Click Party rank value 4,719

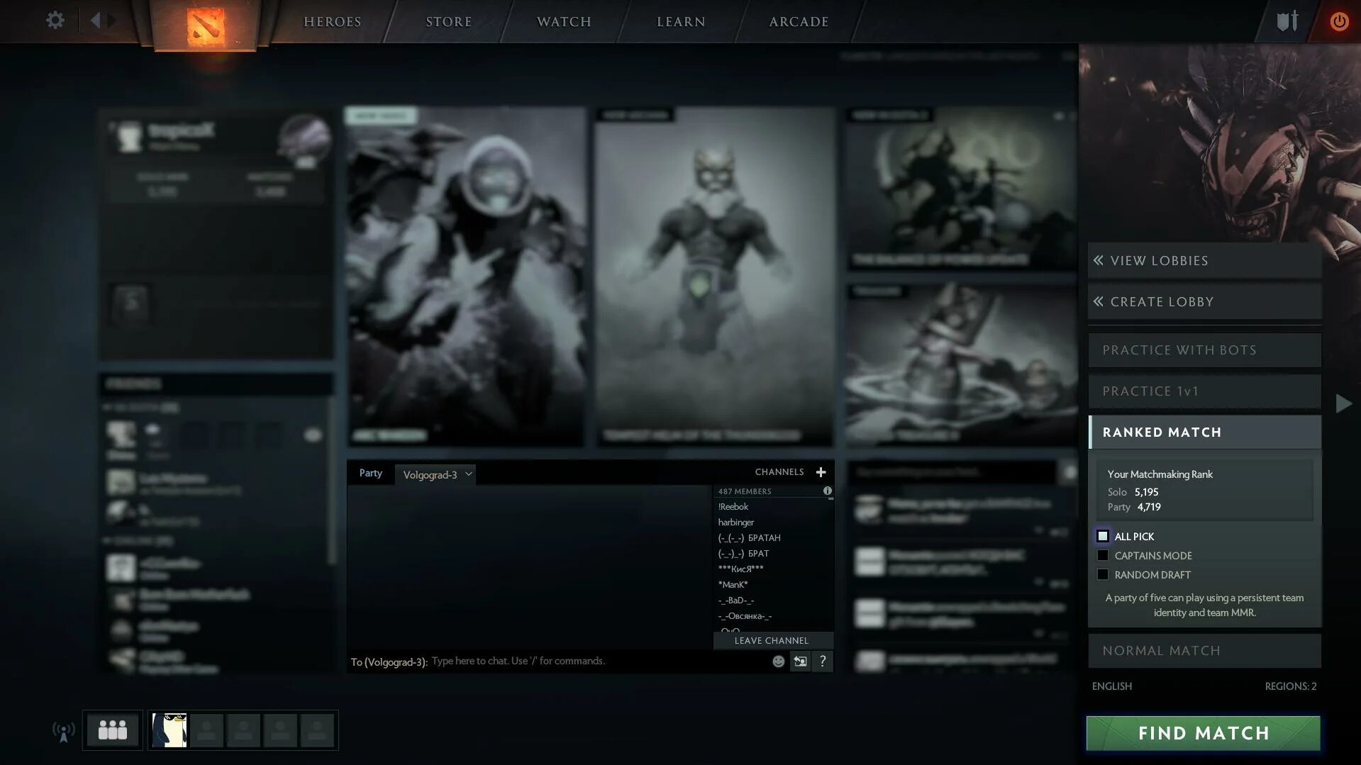coord(1149,507)
